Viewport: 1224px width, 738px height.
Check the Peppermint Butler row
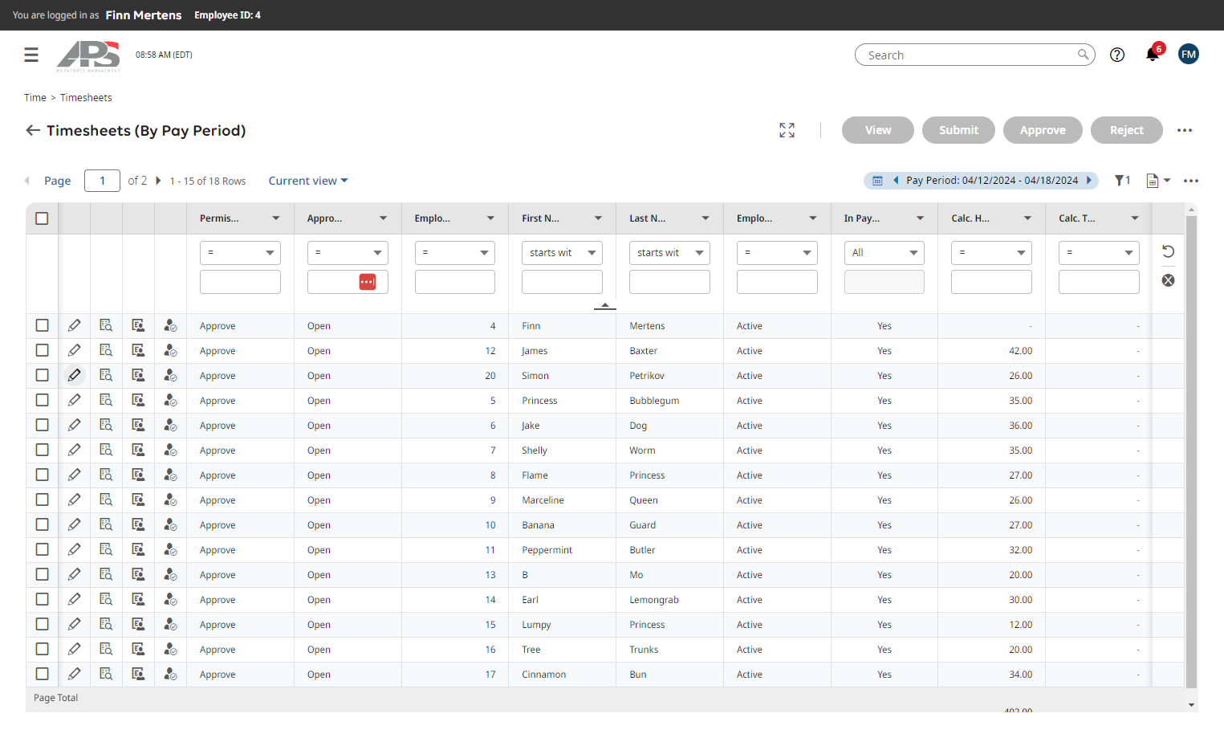click(42, 549)
